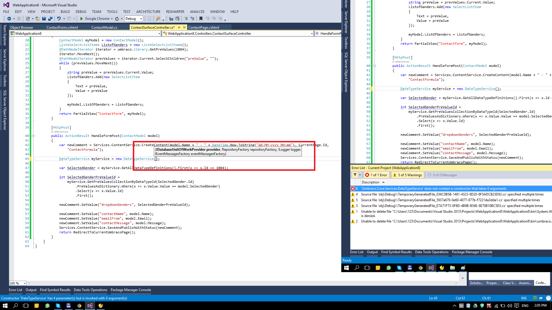
Task: Open the FILE menu
Action: tap(6, 12)
